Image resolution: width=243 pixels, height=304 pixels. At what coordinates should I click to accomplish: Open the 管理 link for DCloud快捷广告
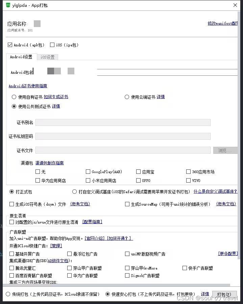tap(56, 246)
